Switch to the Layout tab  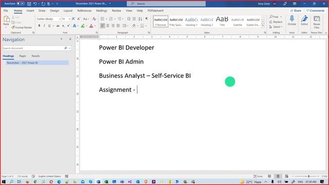click(x=68, y=10)
